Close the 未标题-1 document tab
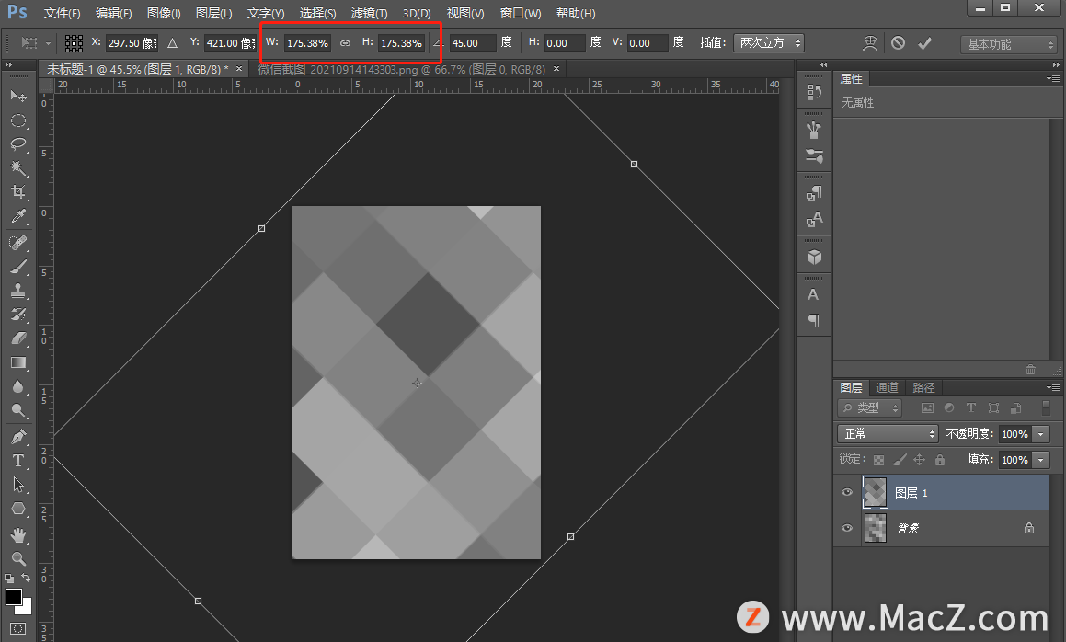1066x642 pixels. 238,69
